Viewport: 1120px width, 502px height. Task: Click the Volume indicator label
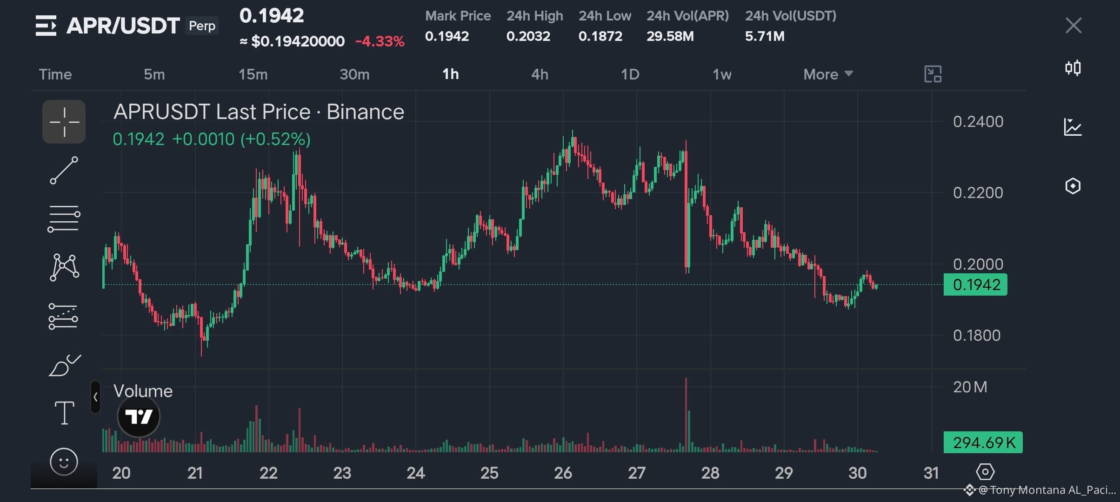[x=143, y=391]
